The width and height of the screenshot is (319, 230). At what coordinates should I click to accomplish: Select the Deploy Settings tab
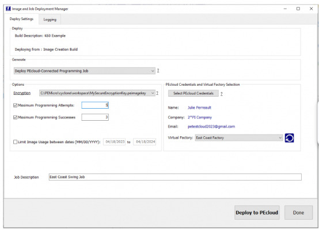point(21,19)
